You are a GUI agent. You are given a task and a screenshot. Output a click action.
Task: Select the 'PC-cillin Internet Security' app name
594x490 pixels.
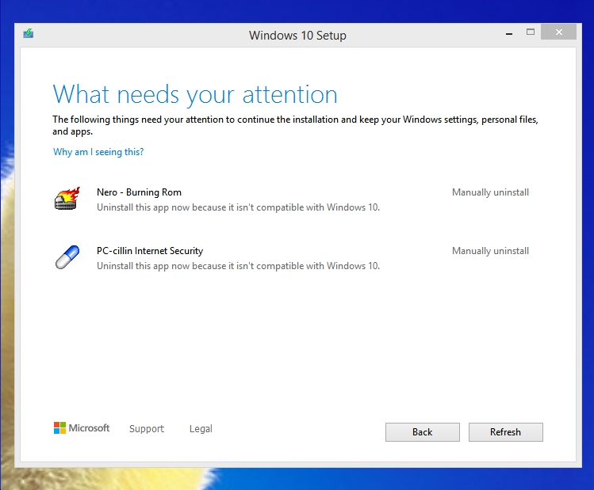tap(150, 251)
